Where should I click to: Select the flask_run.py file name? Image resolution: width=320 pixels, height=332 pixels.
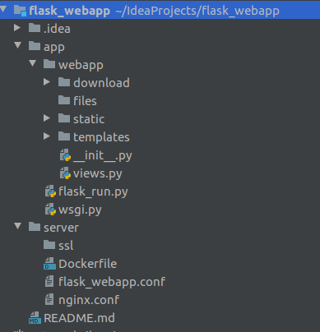pyautogui.click(x=93, y=191)
